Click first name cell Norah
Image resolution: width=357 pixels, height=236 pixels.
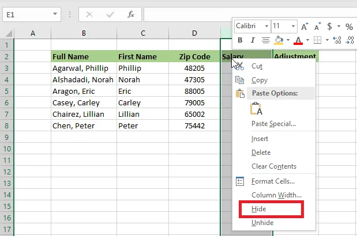coord(143,80)
